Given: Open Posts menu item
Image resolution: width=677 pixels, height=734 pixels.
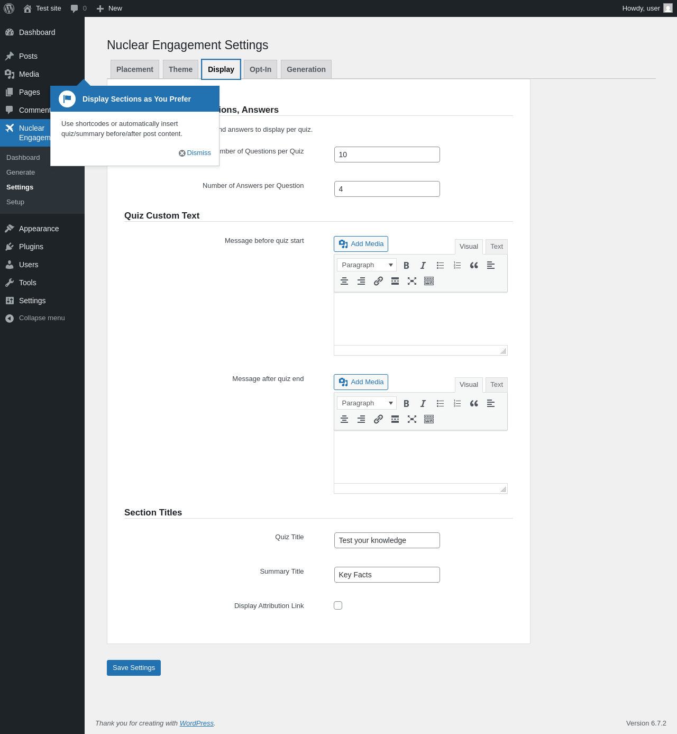Looking at the screenshot, I should (x=42, y=56).
